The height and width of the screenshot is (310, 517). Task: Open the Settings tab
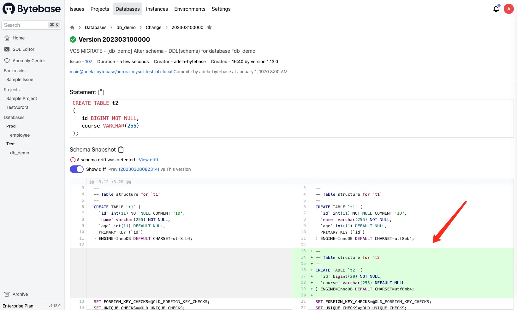[x=221, y=9]
